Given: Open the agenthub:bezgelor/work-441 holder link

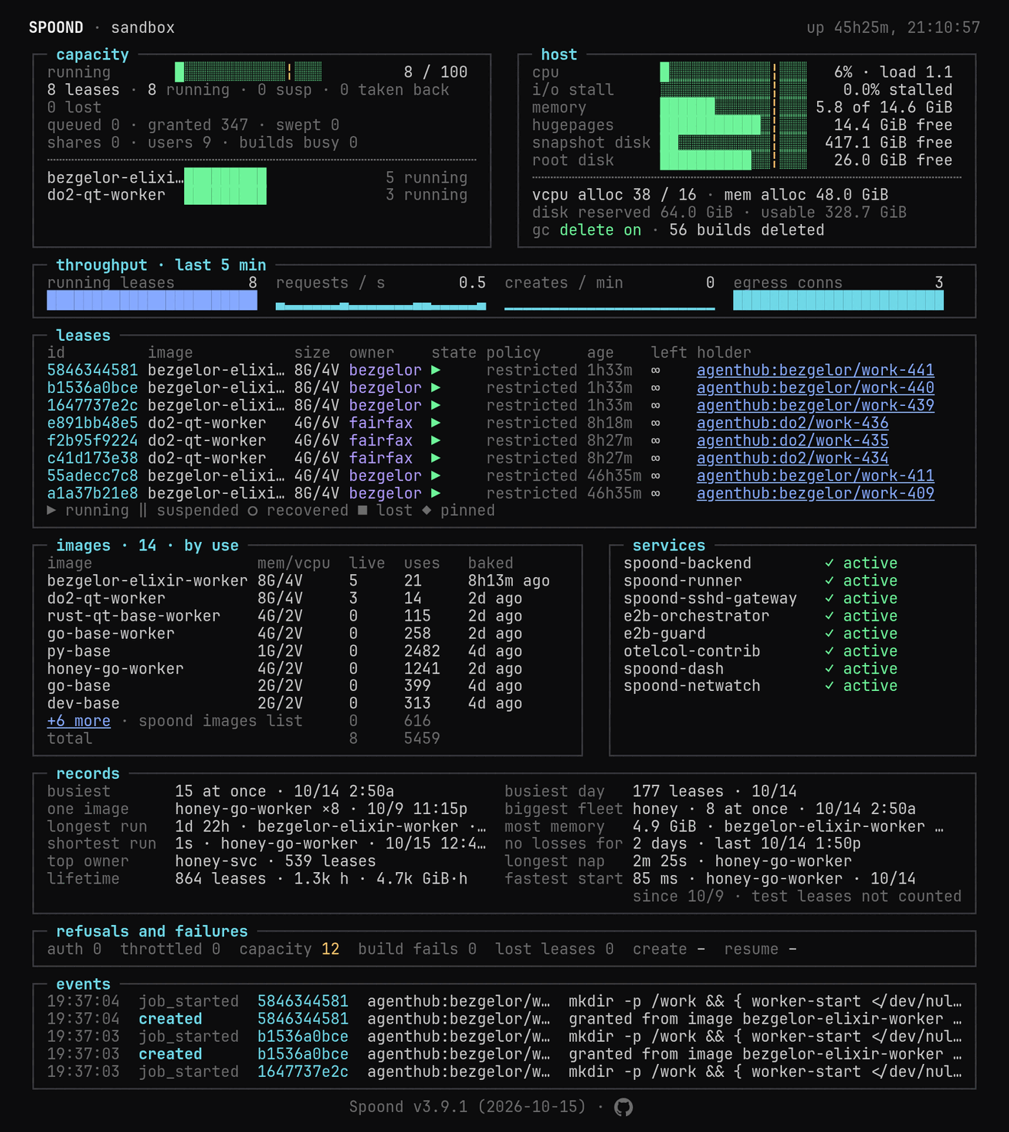Looking at the screenshot, I should click(x=816, y=371).
